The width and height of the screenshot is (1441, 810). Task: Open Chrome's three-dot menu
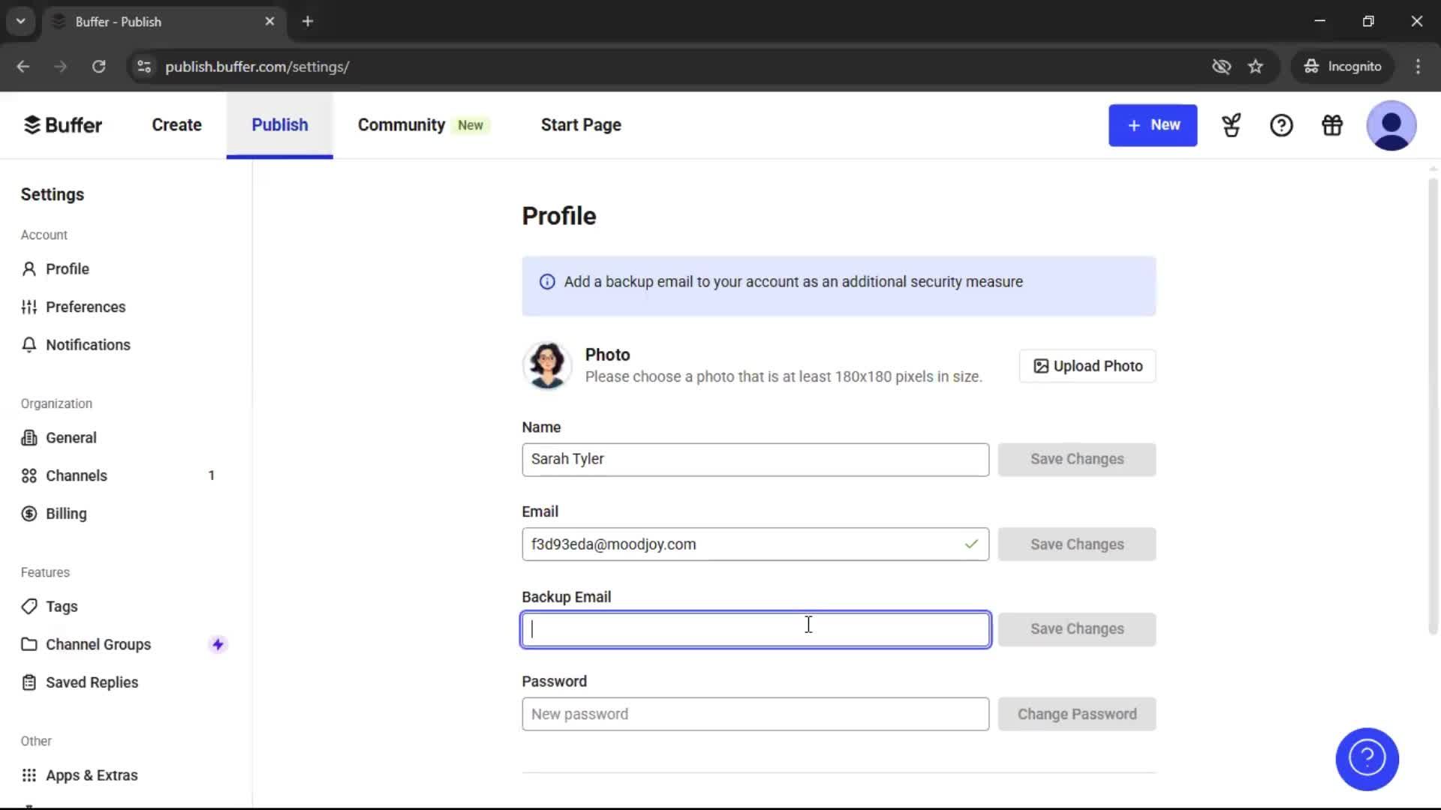click(1418, 66)
